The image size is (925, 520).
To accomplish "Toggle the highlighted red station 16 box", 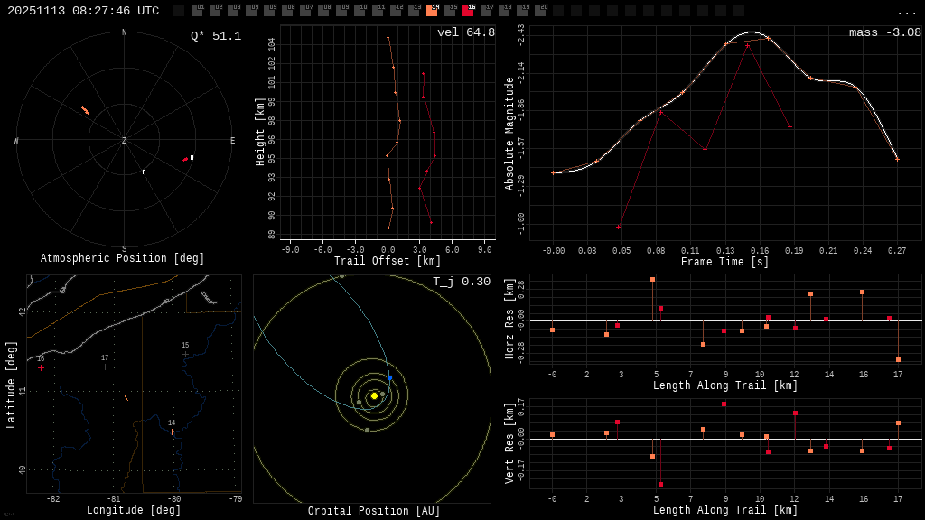I will pos(468,11).
